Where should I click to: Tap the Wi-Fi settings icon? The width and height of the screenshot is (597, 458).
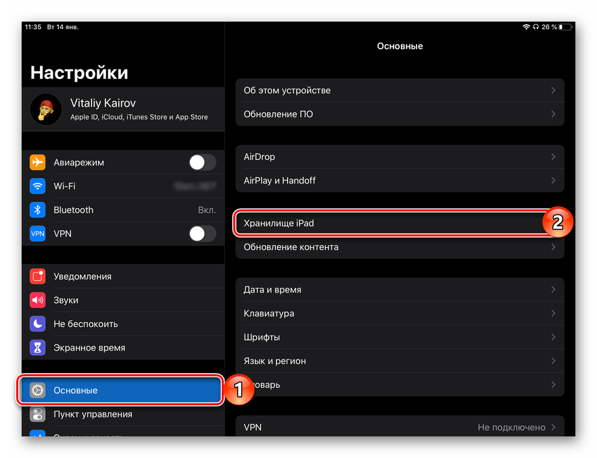click(x=38, y=186)
